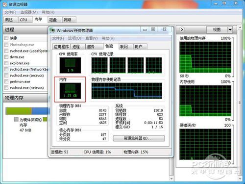Click the Task Manager title bar icon
The height and width of the screenshot is (184, 245).
pyautogui.click(x=53, y=30)
